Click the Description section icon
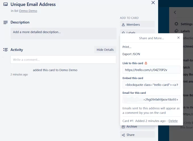The height and width of the screenshot is (141, 193). tap(5, 22)
